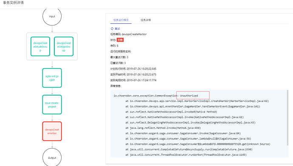Select issue-create-project task node
Viewport: 293px width, 166px height.
coord(52,104)
